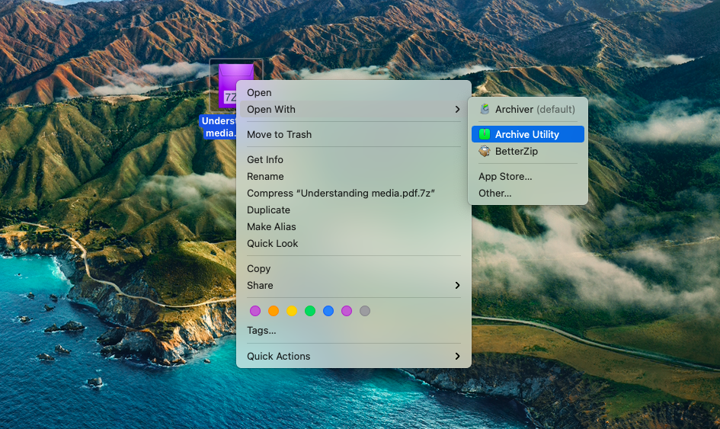Click the Archiver app icon in submenu
720x429 pixels.
tap(485, 110)
